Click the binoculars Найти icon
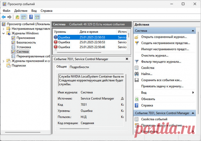Screen dimensions: 201x141 coord(137,74)
